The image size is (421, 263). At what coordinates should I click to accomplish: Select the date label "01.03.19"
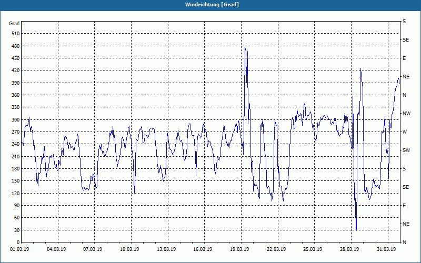tap(19, 249)
